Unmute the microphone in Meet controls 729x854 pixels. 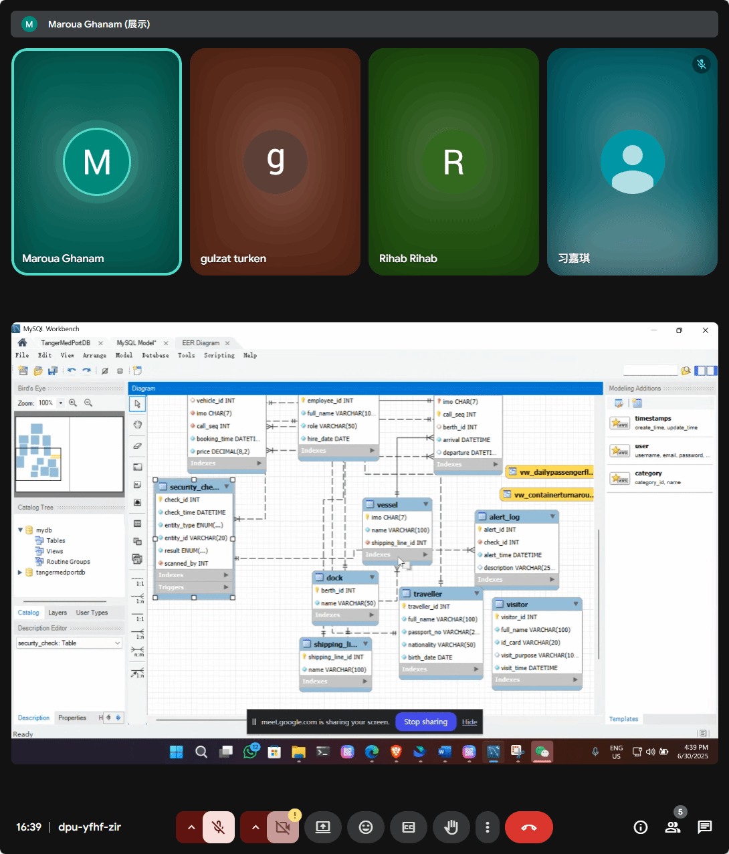(x=219, y=827)
